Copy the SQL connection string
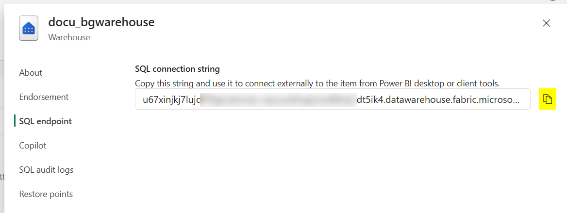 [548, 99]
